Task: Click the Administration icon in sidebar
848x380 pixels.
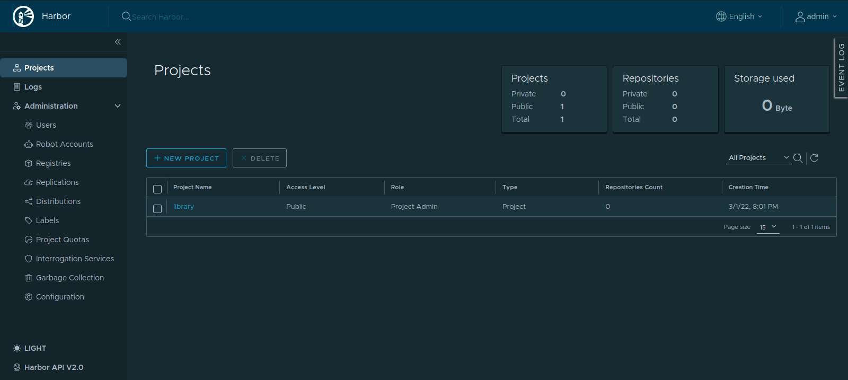Action: tap(17, 106)
